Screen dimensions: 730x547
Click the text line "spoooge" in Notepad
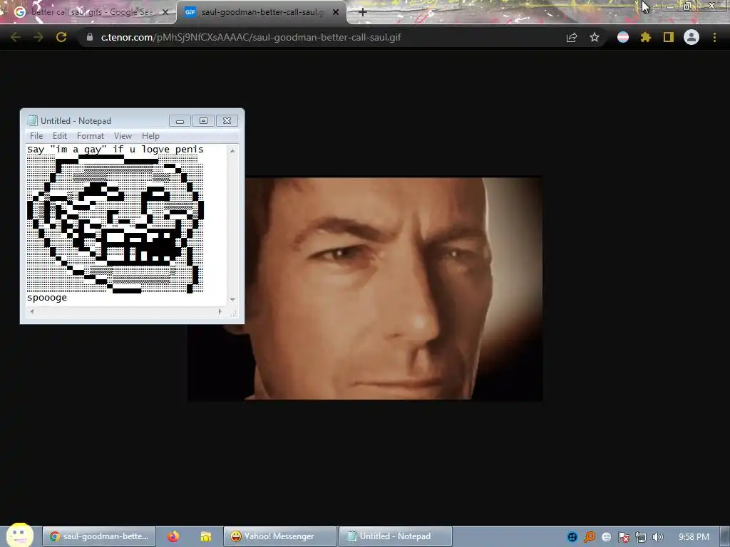(47, 298)
